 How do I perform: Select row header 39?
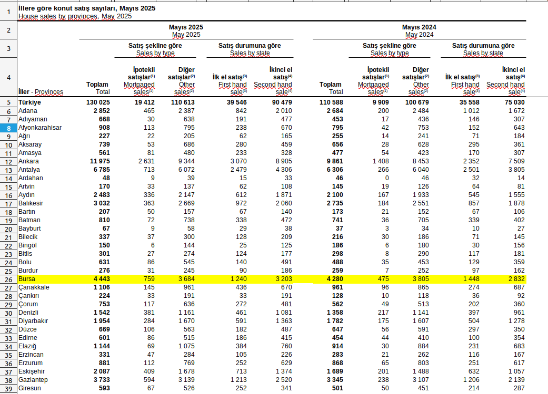8,388
